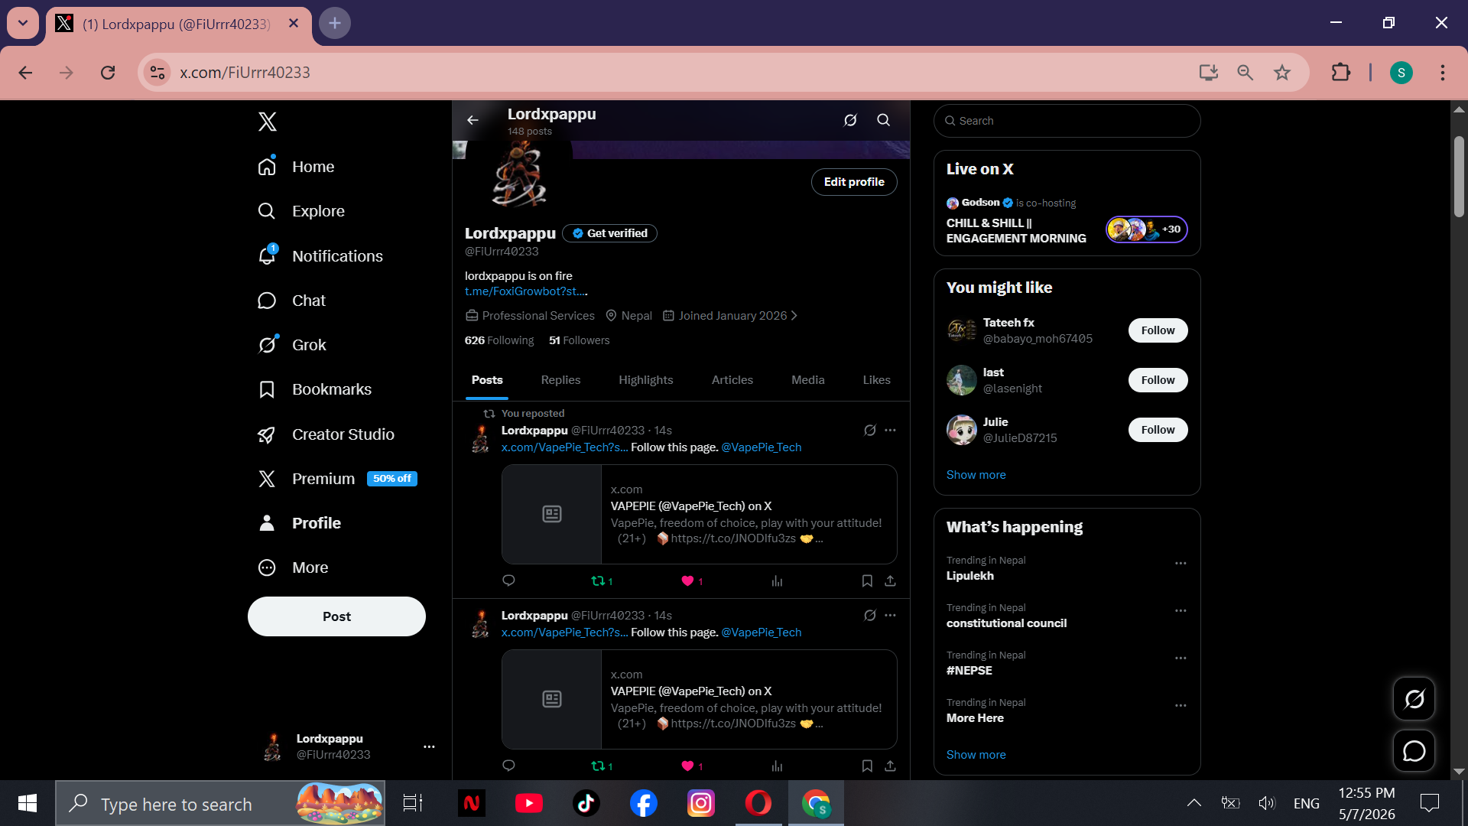This screenshot has width=1468, height=826.
Task: Open options for Lipulekh trend
Action: coord(1181,564)
